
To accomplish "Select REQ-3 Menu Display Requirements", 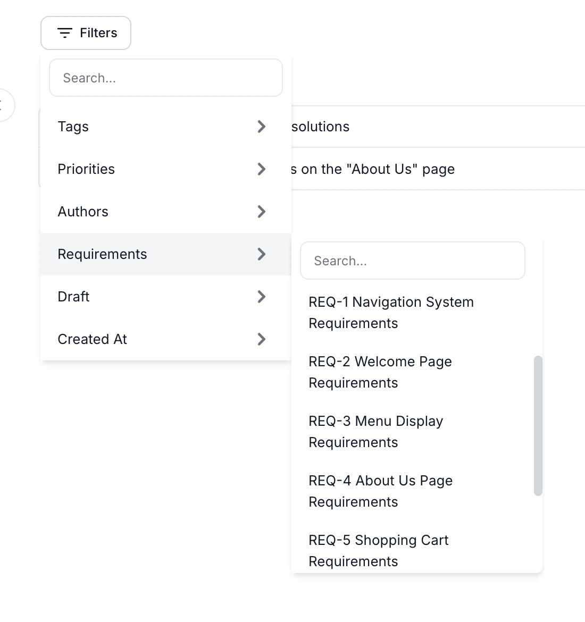I will (413, 432).
